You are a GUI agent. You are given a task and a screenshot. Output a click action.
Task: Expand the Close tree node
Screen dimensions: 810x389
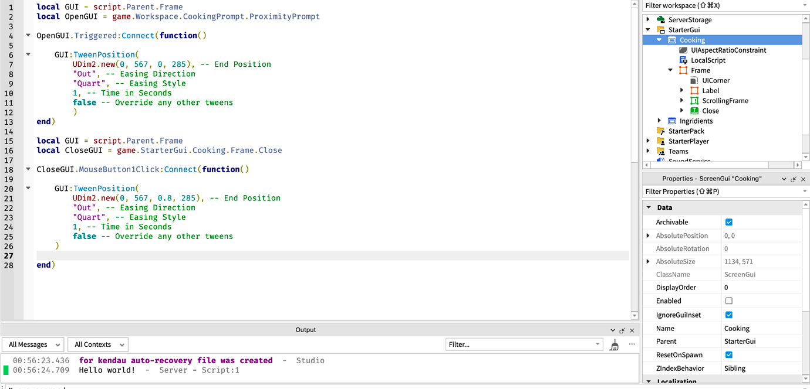682,111
